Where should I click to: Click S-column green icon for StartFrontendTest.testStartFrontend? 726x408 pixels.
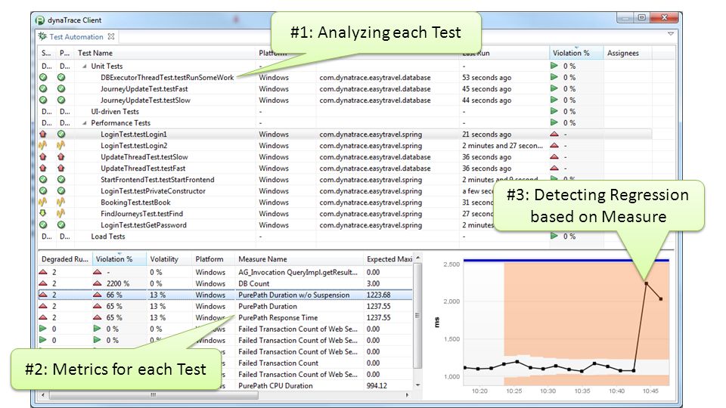point(43,180)
